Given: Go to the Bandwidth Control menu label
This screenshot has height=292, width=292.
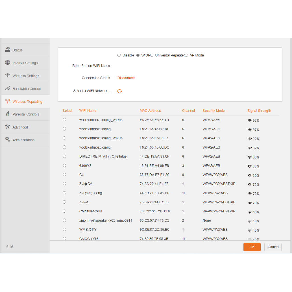Looking at the screenshot, I should pos(27,89).
